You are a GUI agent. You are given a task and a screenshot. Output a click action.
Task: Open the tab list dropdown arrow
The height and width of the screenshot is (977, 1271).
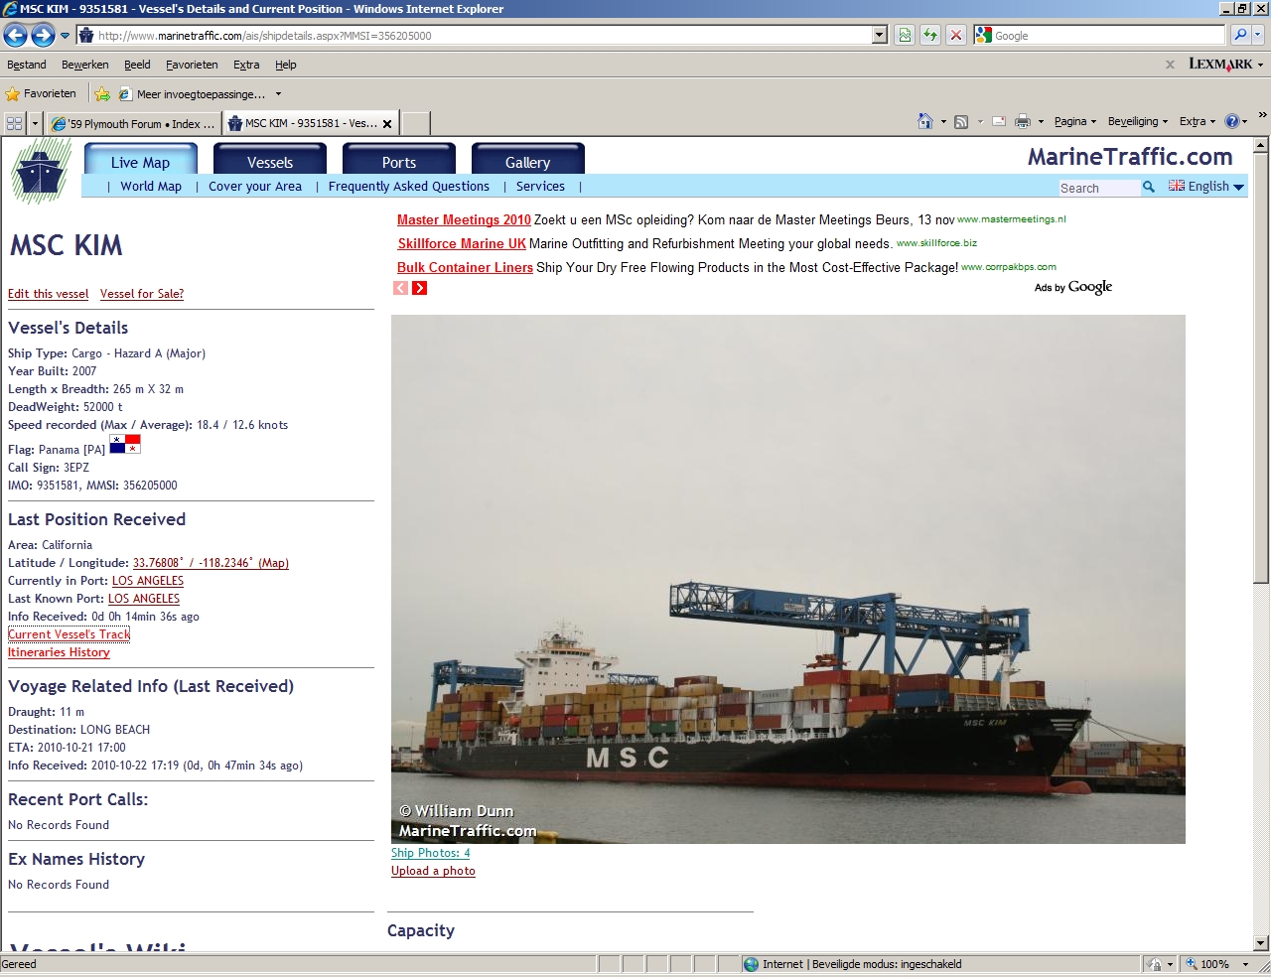[x=36, y=124]
